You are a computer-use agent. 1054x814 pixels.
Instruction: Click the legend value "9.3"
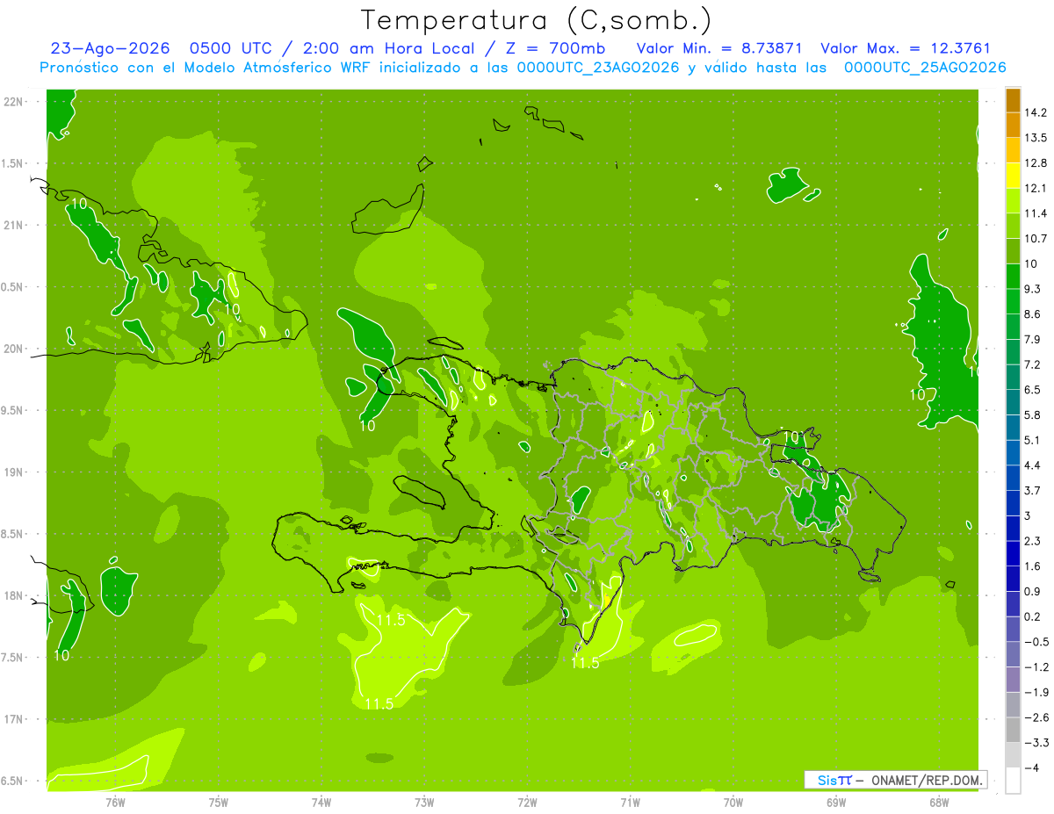1034,289
